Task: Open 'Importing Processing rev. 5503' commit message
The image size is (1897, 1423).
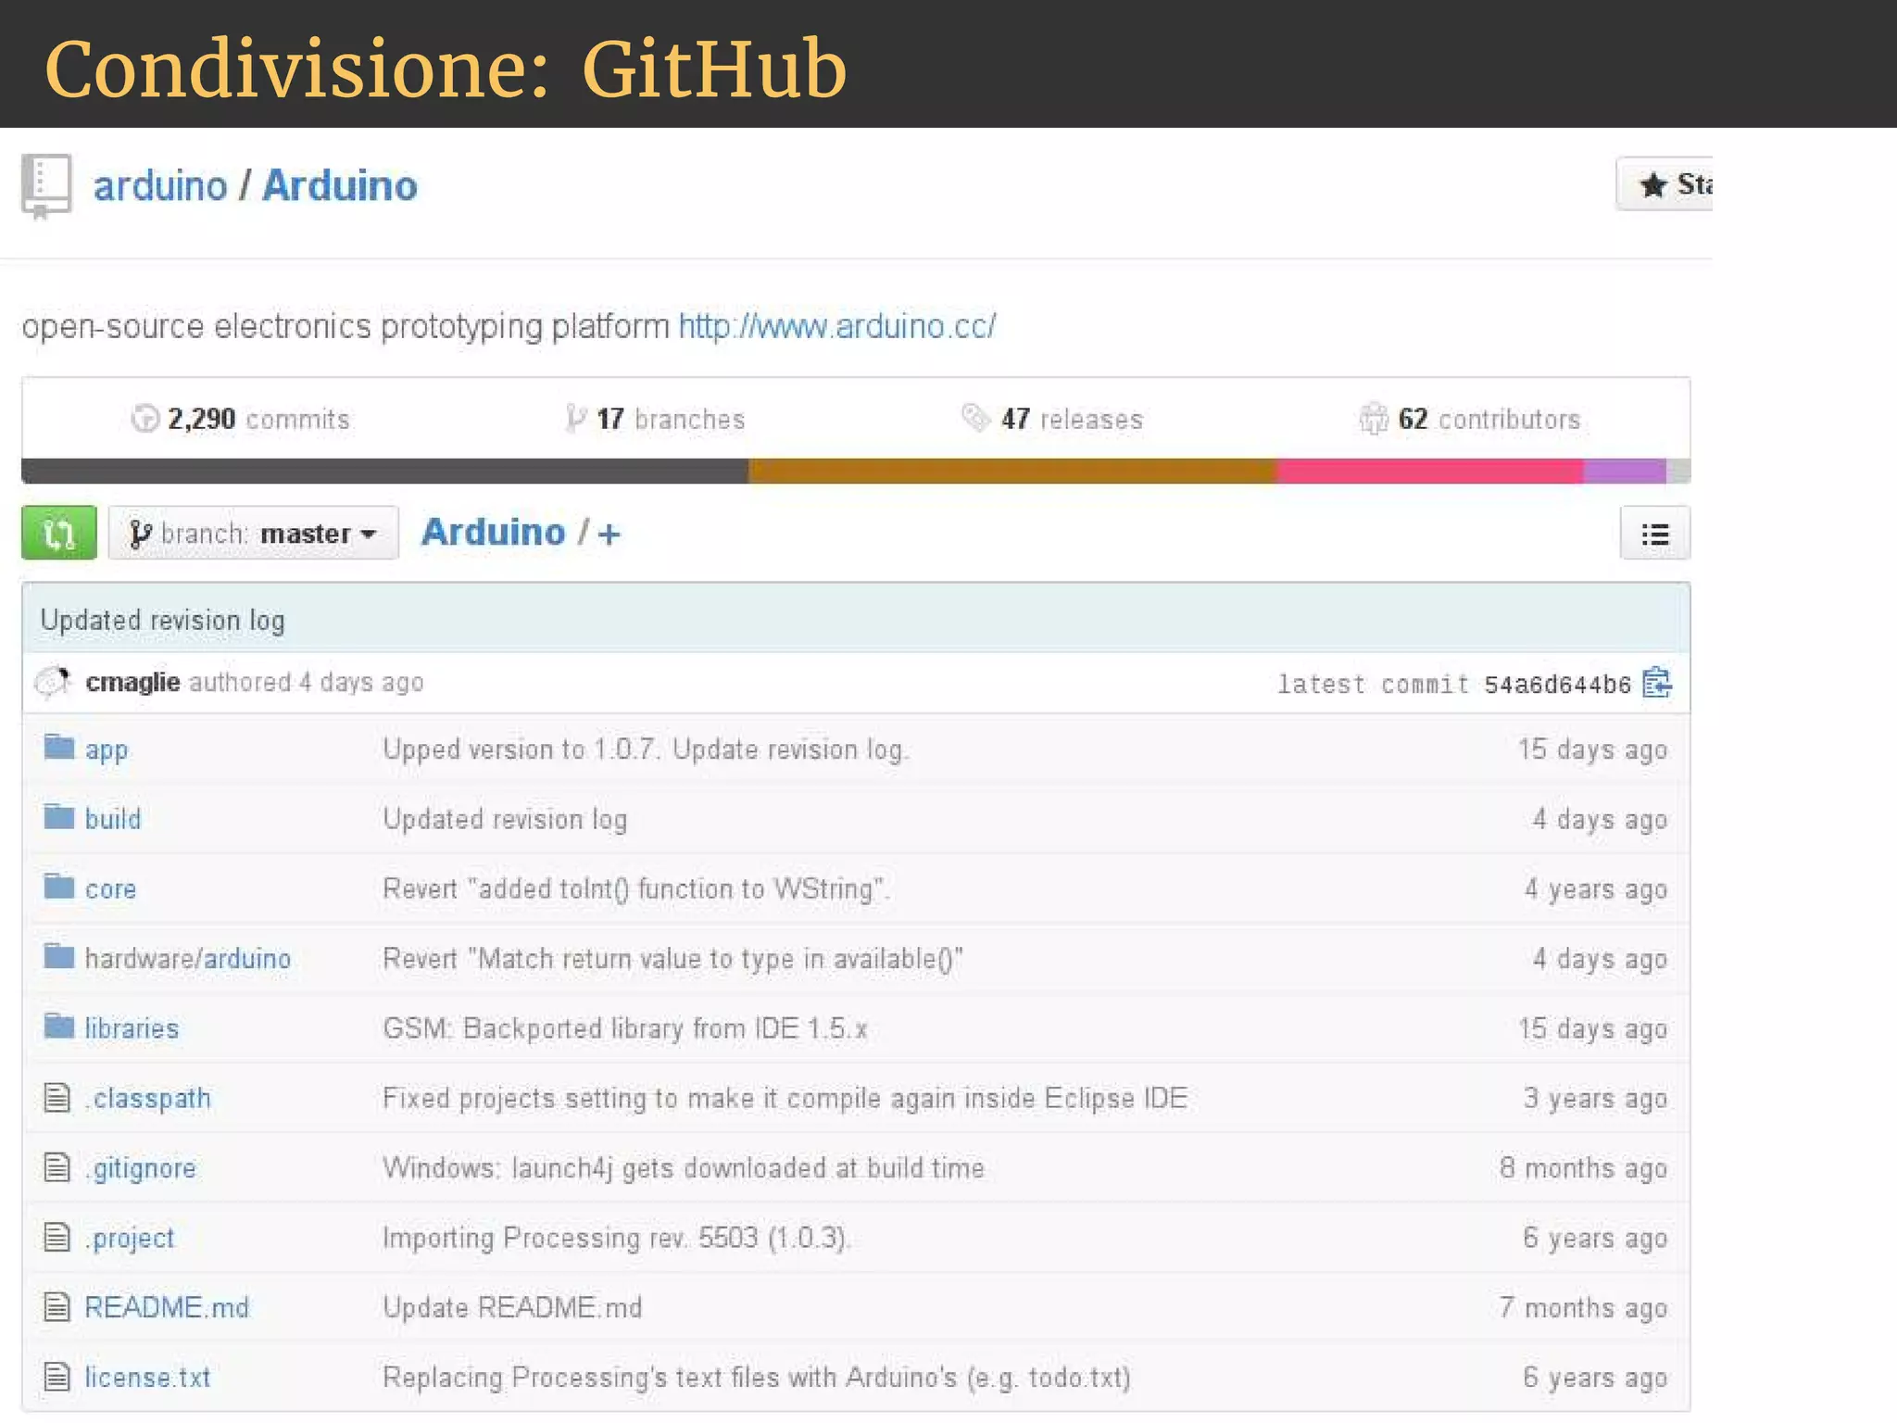Action: (x=616, y=1239)
